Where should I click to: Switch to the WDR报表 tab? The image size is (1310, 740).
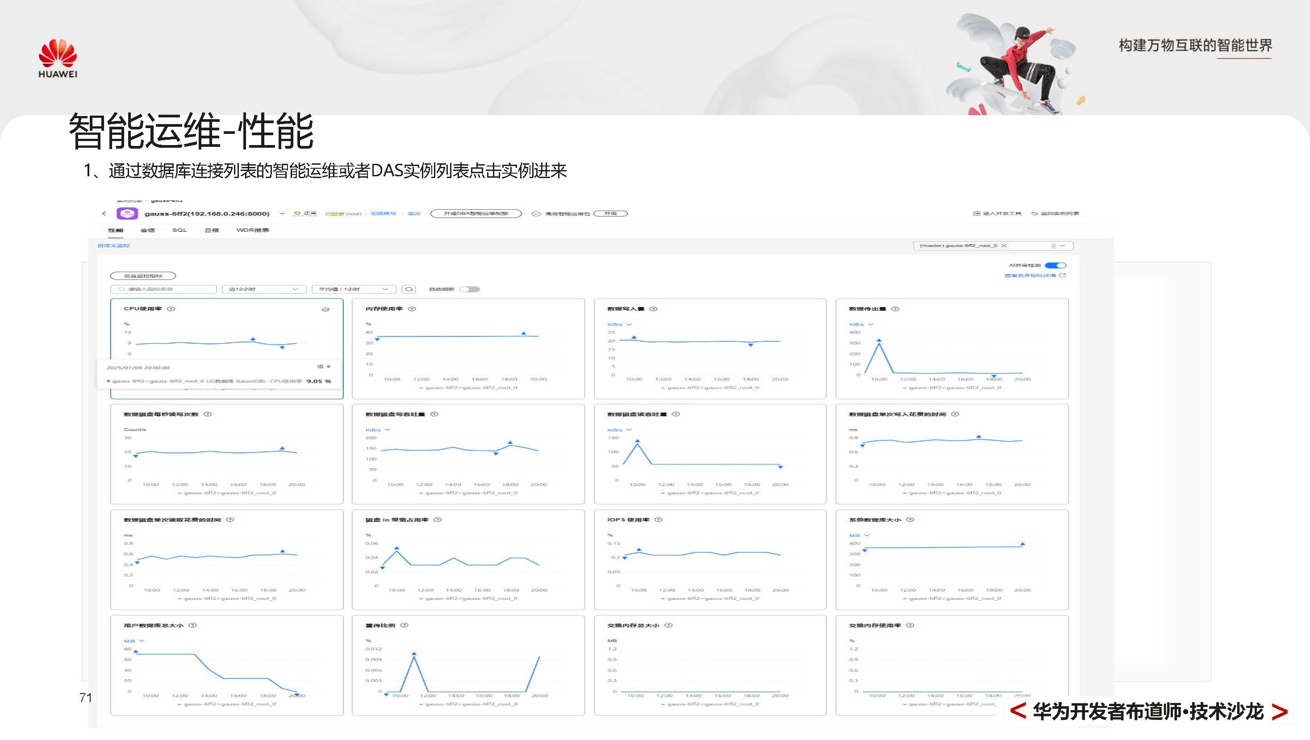(253, 230)
